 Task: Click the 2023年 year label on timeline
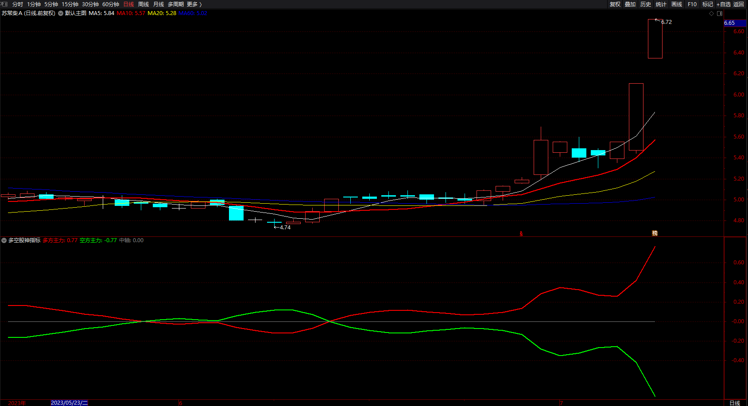(x=17, y=403)
